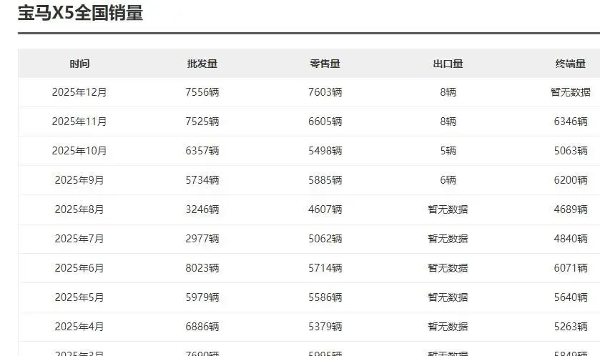Select retail value 5885辆
Image resolution: width=600 pixels, height=356 pixels.
point(325,180)
